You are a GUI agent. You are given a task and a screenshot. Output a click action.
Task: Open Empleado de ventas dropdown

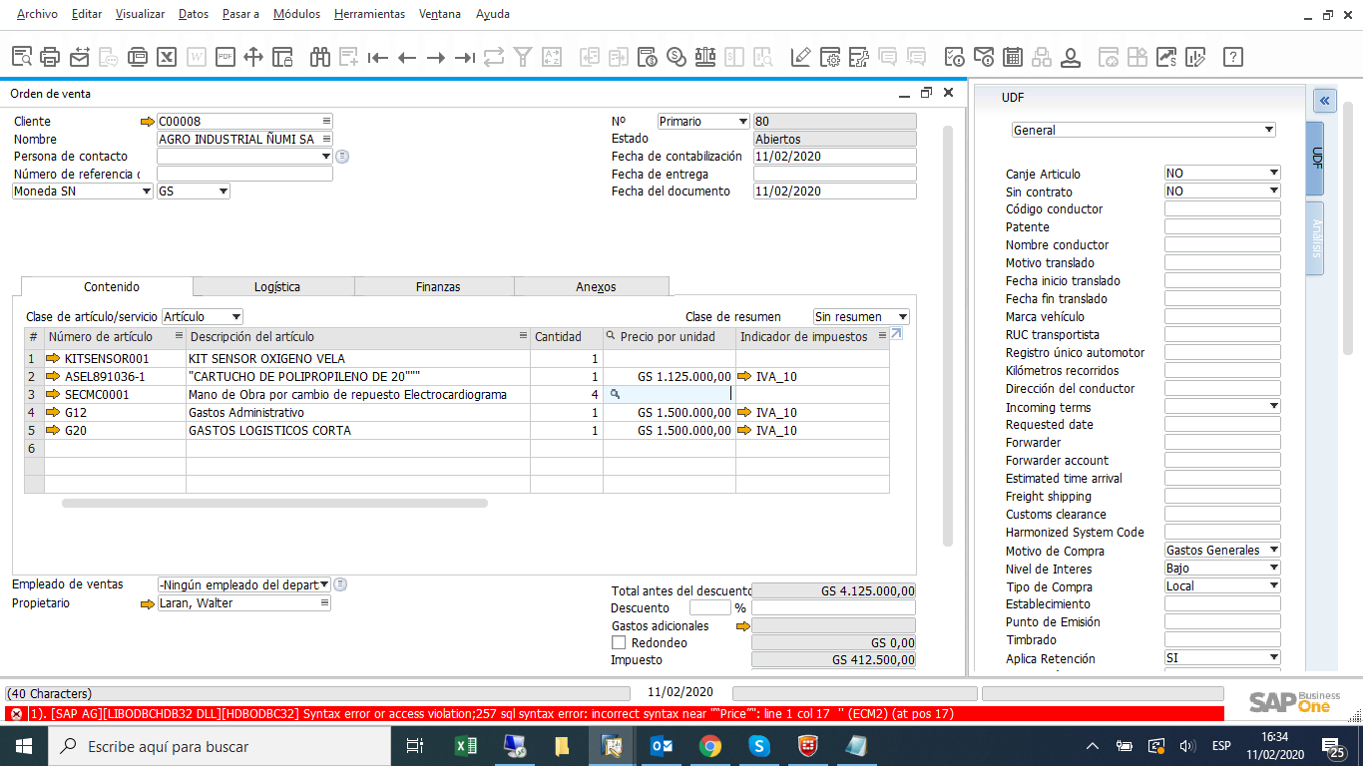[x=326, y=585]
